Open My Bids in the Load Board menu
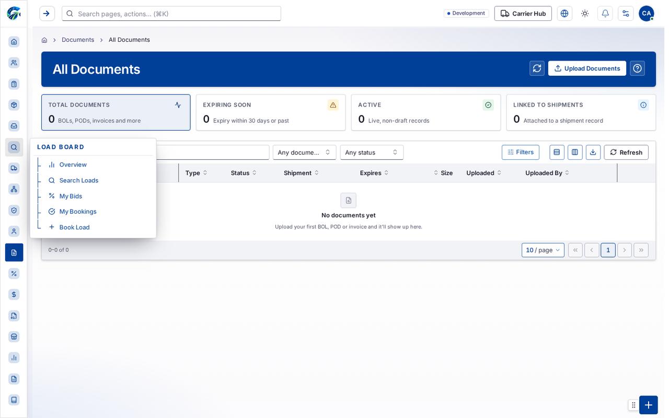 pos(71,196)
